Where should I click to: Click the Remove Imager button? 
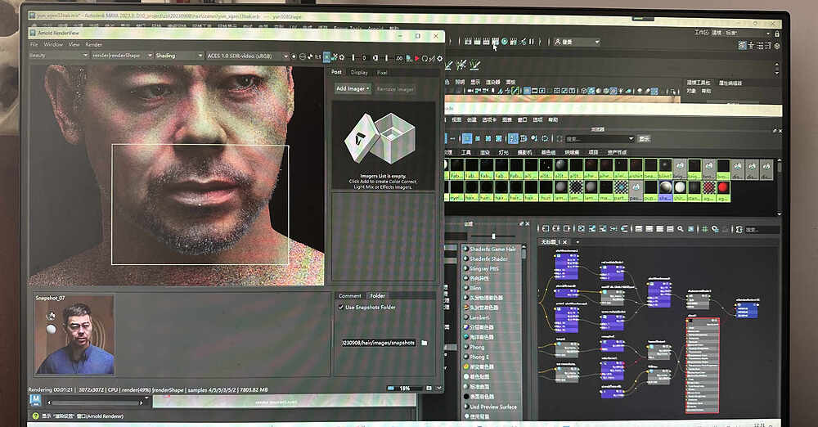pos(395,89)
